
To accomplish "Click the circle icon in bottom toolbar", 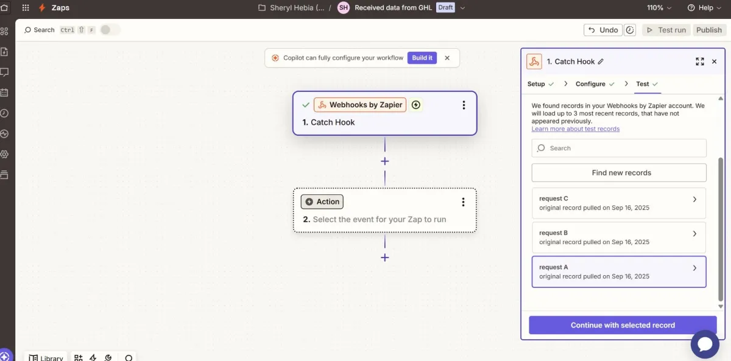I will (129, 358).
